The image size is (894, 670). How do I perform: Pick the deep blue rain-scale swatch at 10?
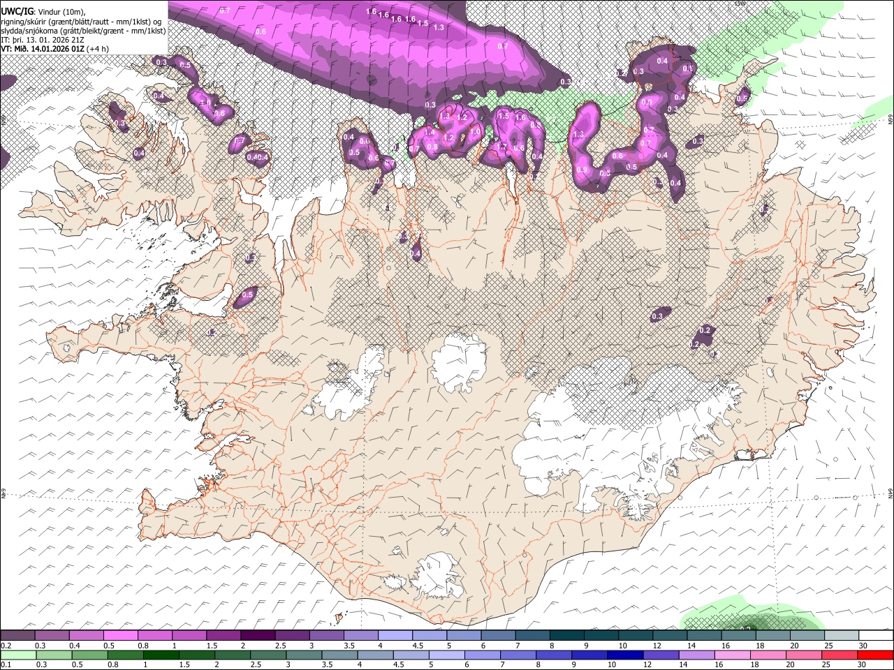tap(624, 655)
